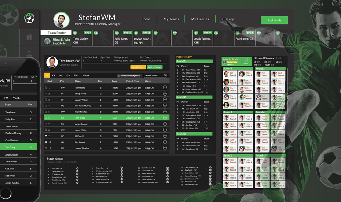
Task: Remove Jacoub Tammy - FW from queue
Action: [77, 183]
